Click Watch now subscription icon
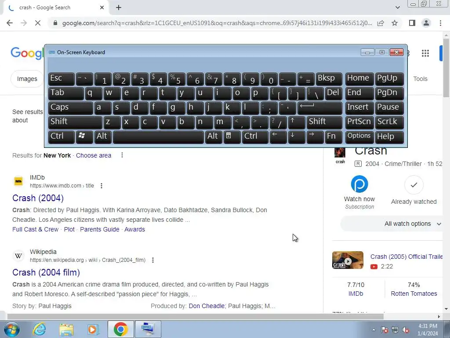 tap(359, 184)
